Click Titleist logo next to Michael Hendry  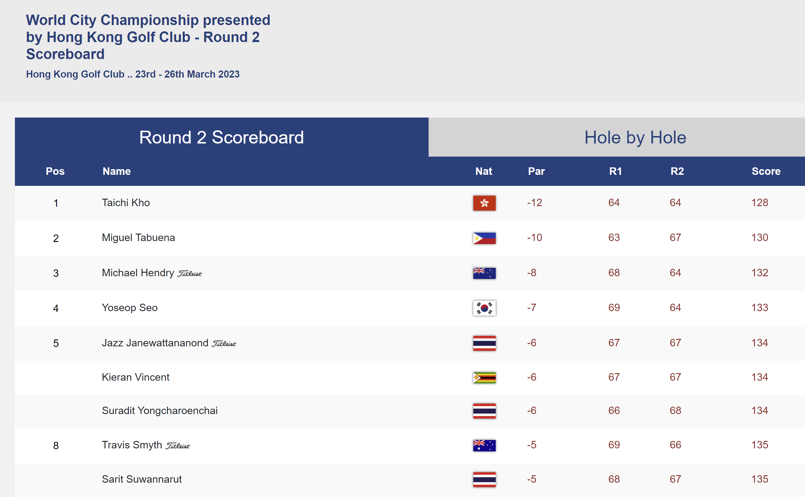tap(190, 274)
